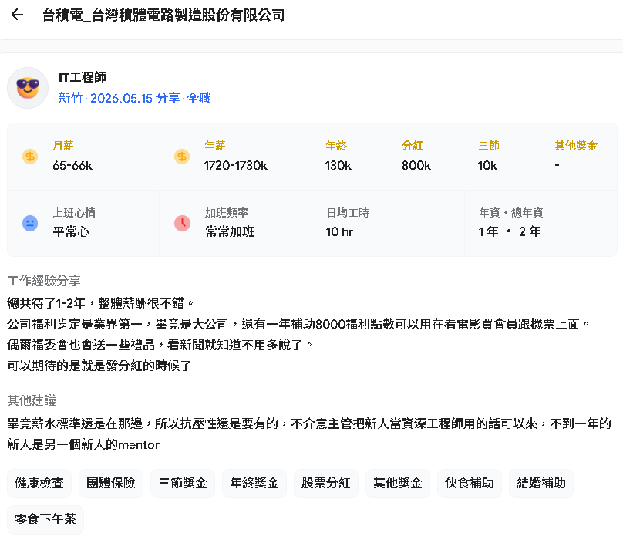This screenshot has height=543, width=623.
Task: Click the monthly salary value 65-66k
Action: click(x=72, y=165)
